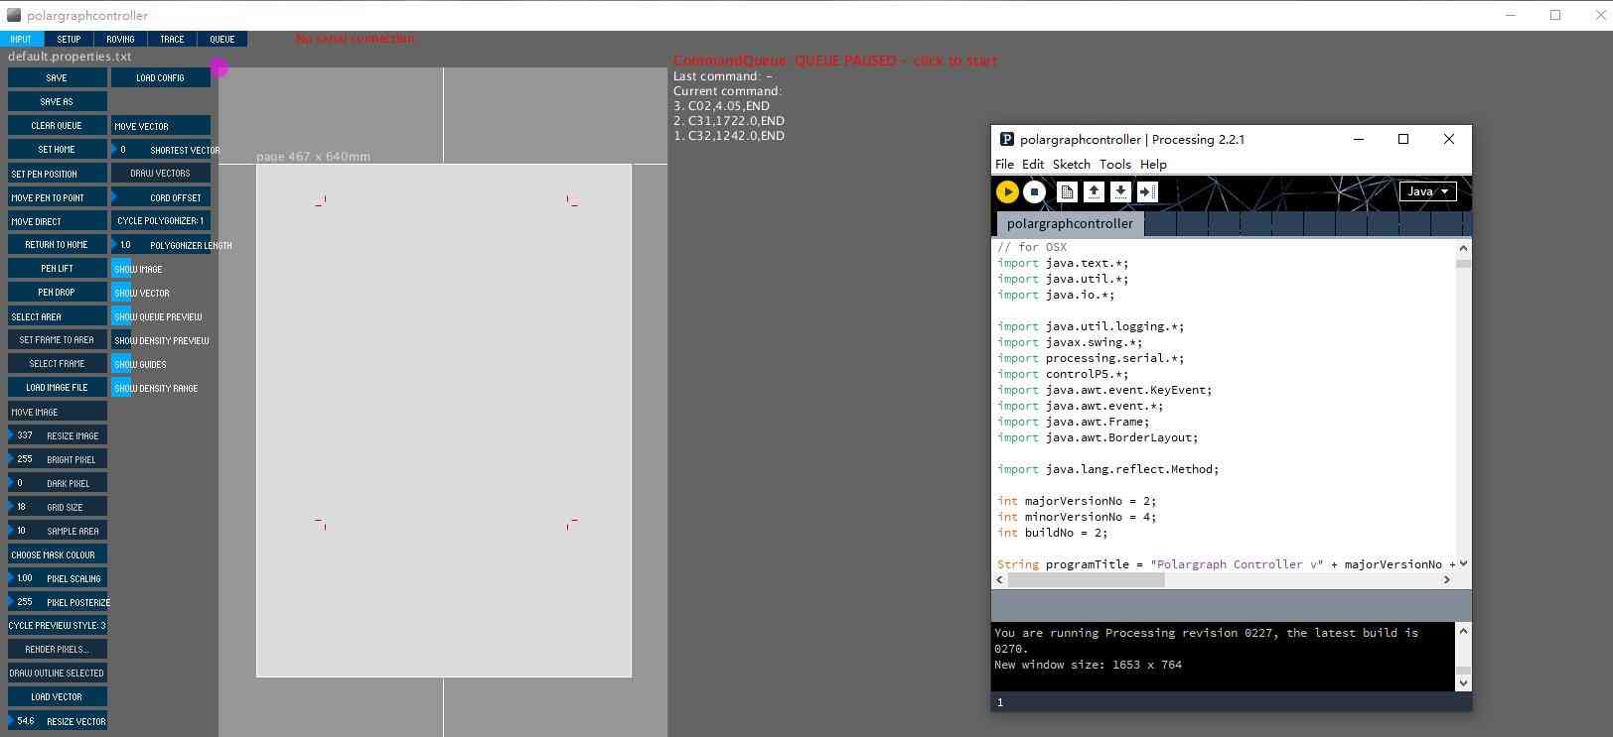
Task: Click the MOVE VECTOR button
Action: click(160, 126)
